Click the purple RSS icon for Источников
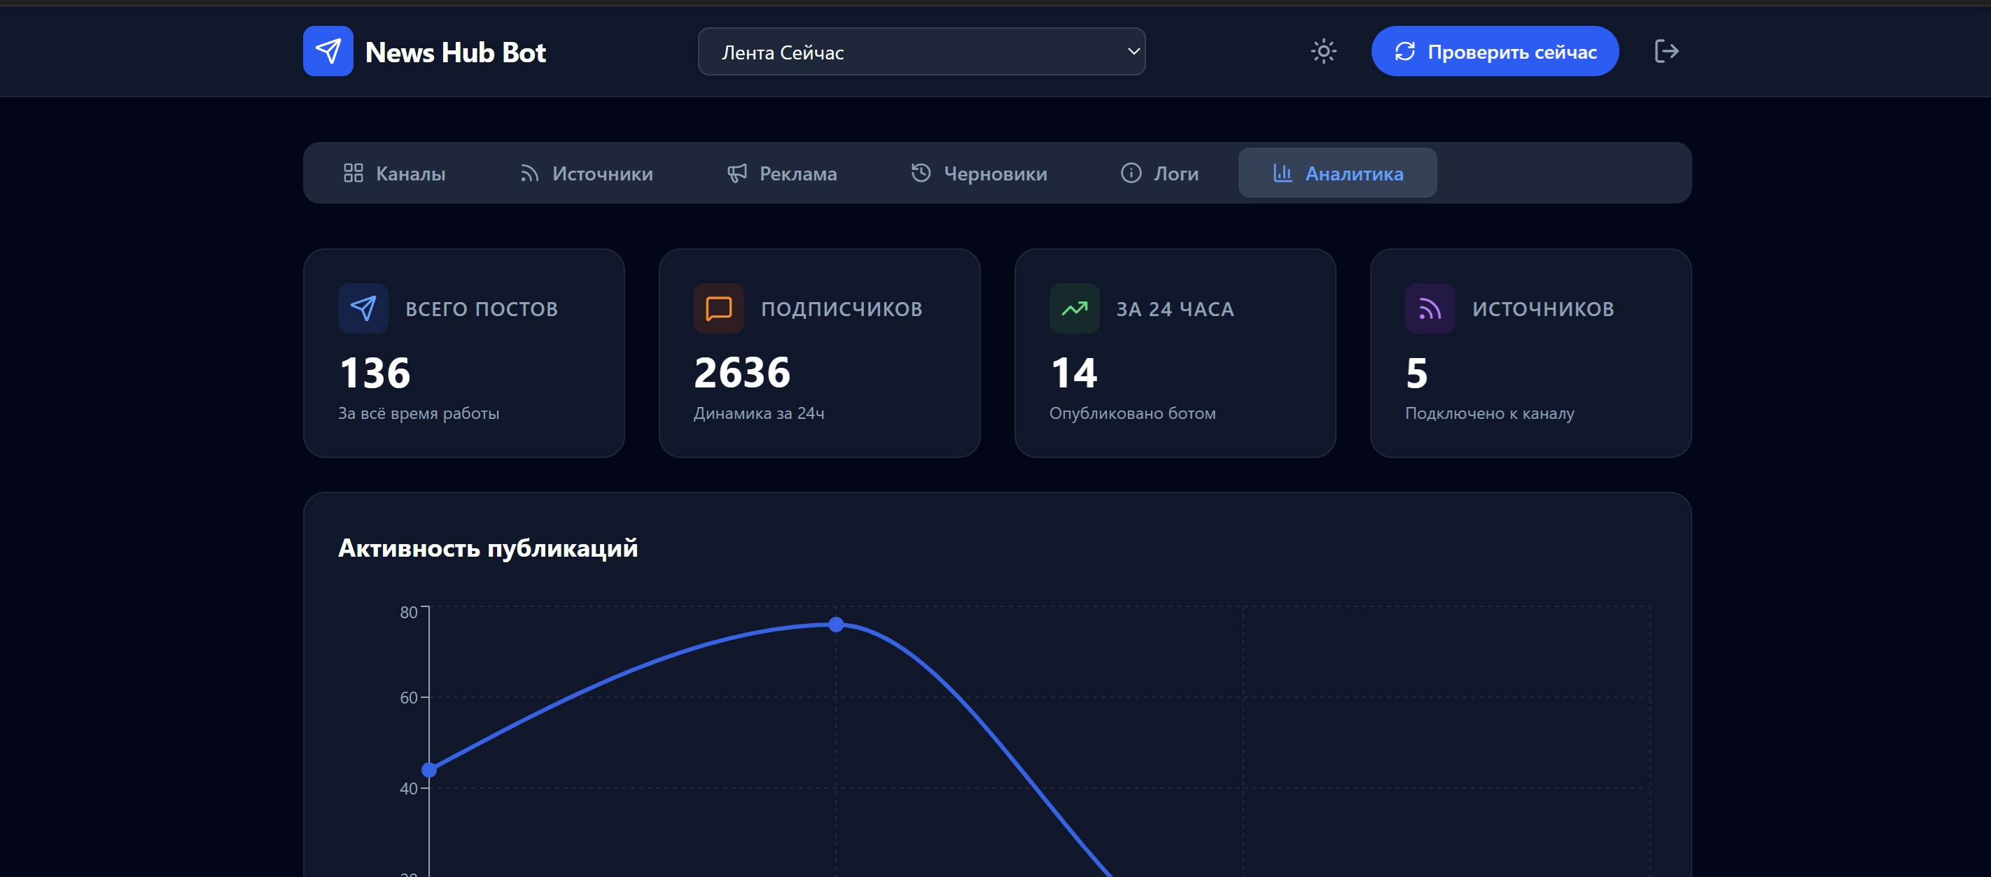The height and width of the screenshot is (877, 1991). (1429, 309)
